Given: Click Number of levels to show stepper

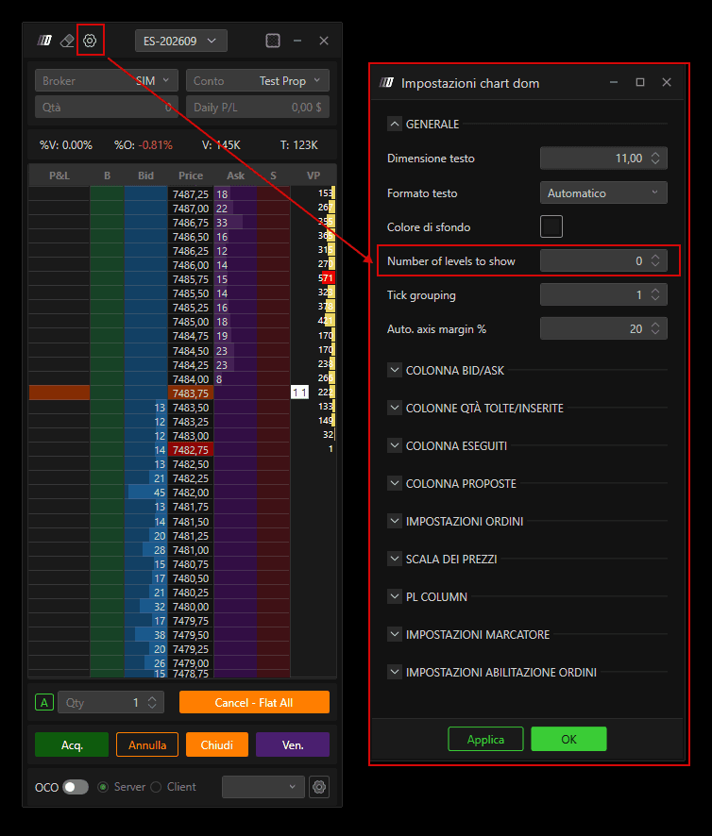Looking at the screenshot, I should (655, 260).
